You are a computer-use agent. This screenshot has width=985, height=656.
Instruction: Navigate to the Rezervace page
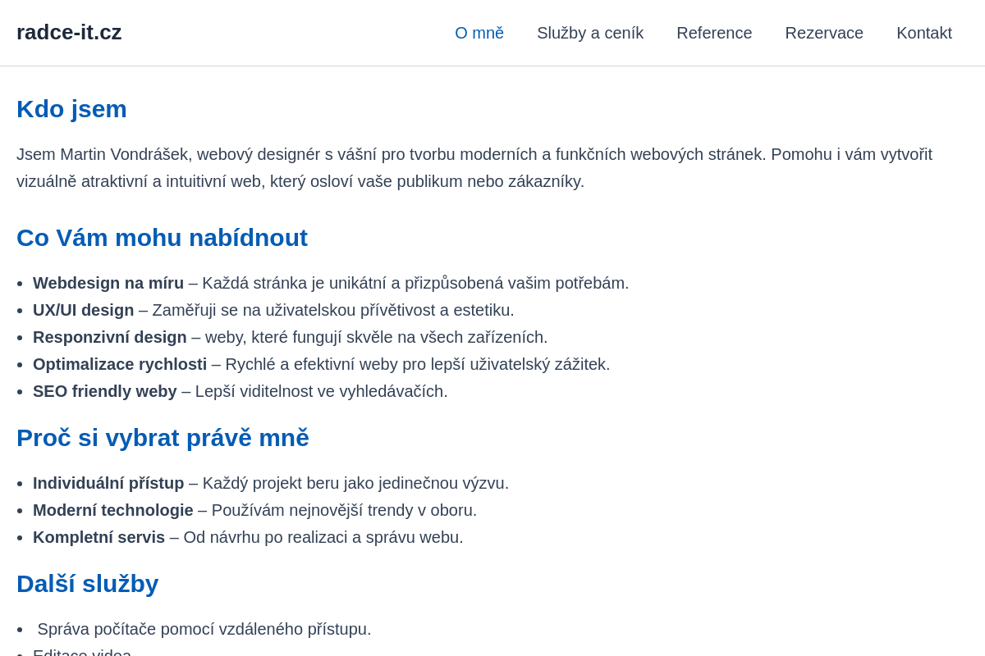(x=824, y=33)
